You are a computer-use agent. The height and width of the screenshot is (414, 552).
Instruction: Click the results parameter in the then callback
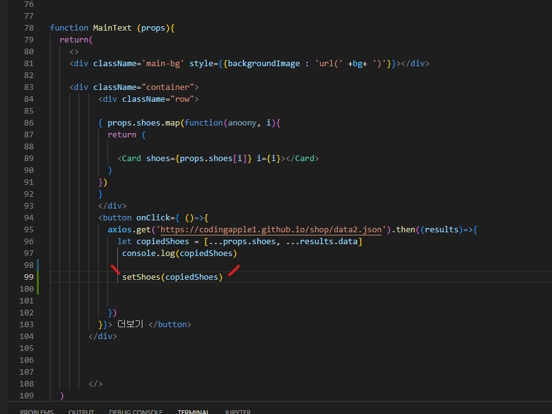441,230
